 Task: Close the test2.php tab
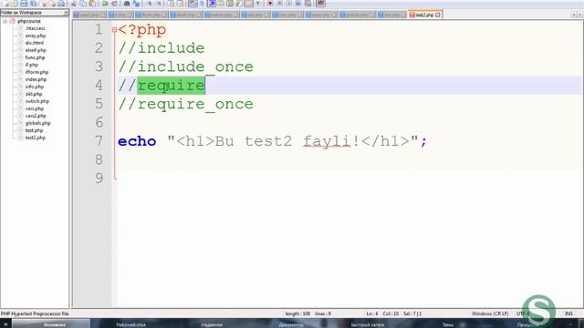tap(438, 15)
